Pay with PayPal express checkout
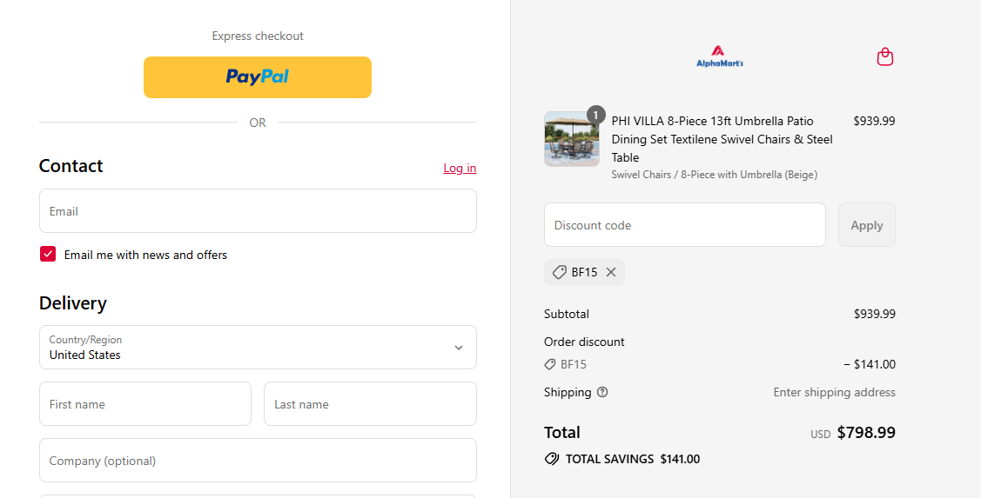 click(258, 77)
